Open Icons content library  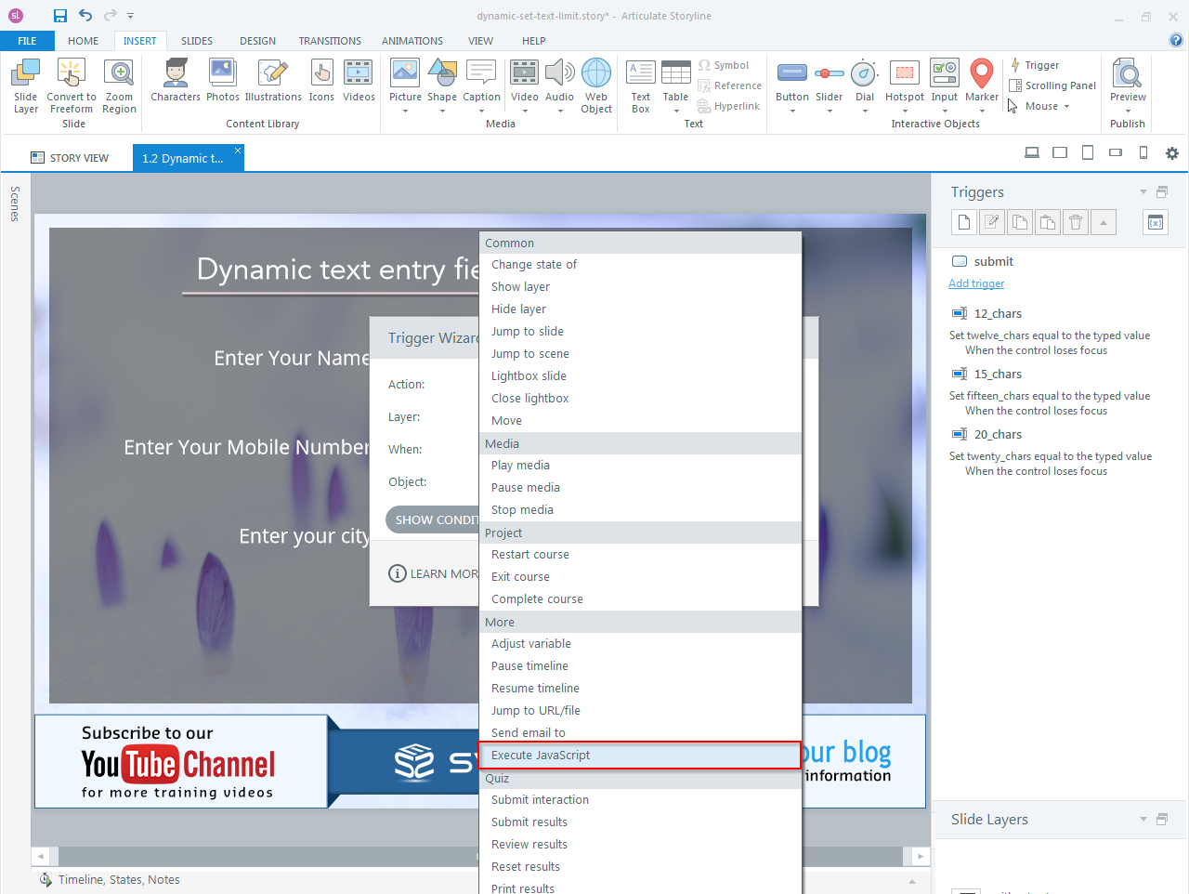point(321,80)
